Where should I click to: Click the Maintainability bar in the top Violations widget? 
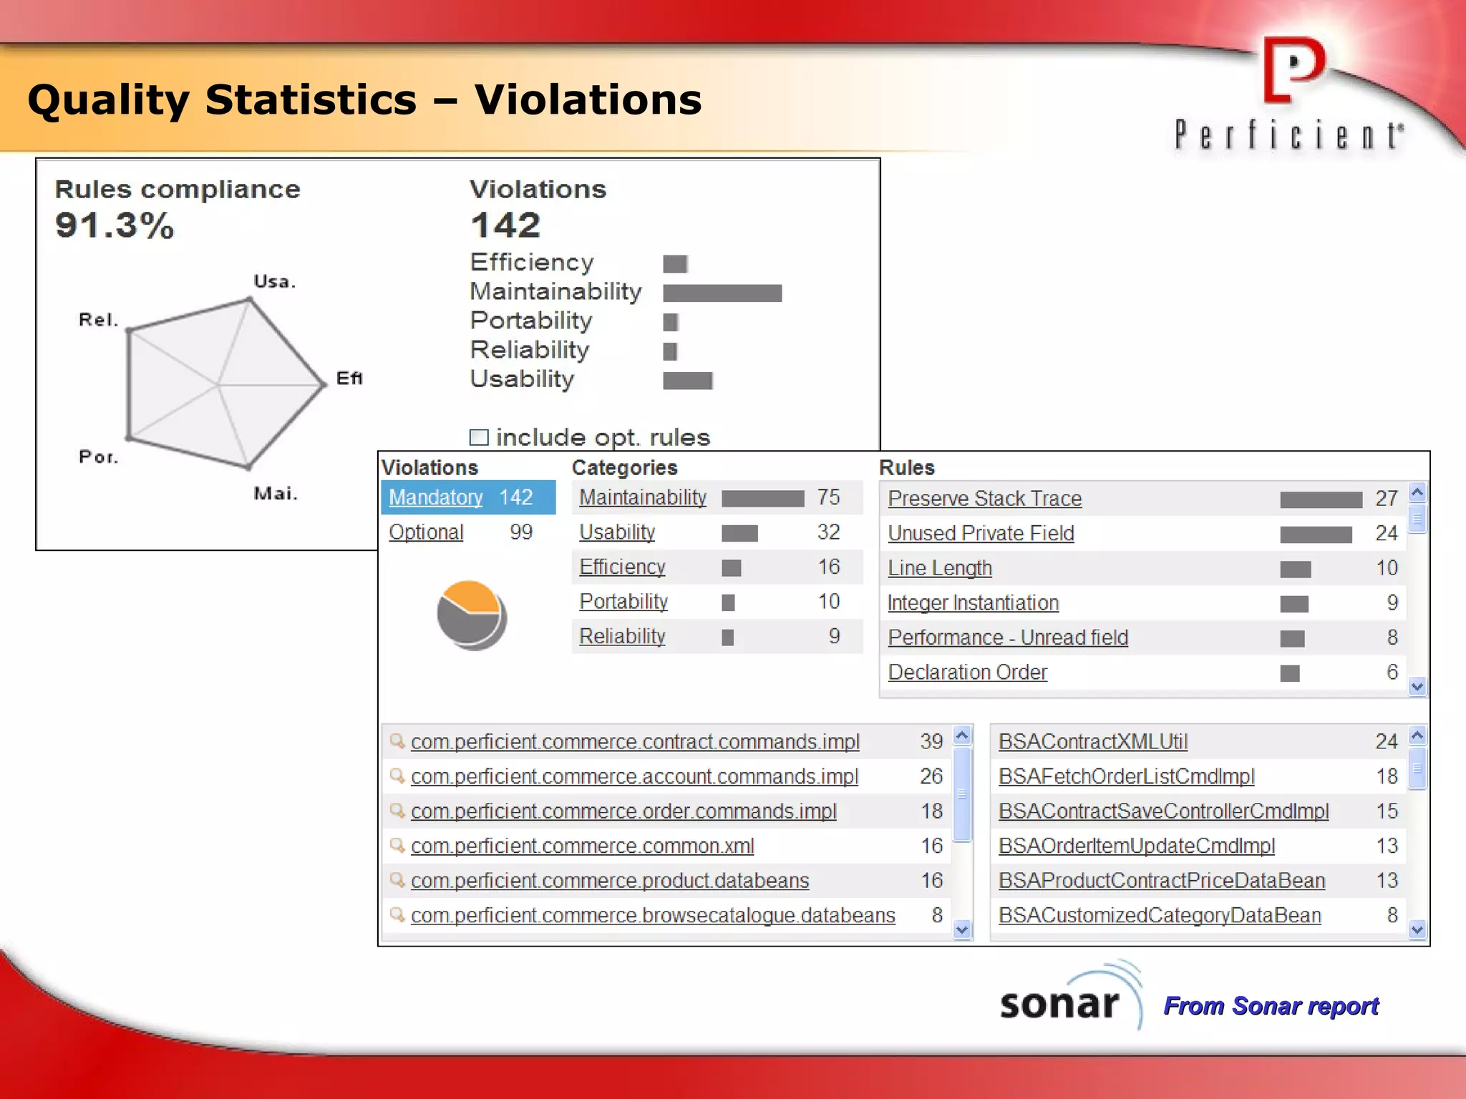722,293
